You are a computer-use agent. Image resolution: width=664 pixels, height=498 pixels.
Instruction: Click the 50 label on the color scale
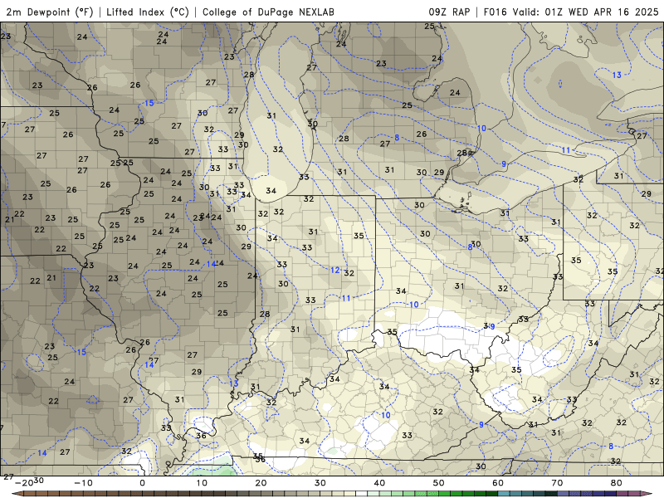coord(439,483)
